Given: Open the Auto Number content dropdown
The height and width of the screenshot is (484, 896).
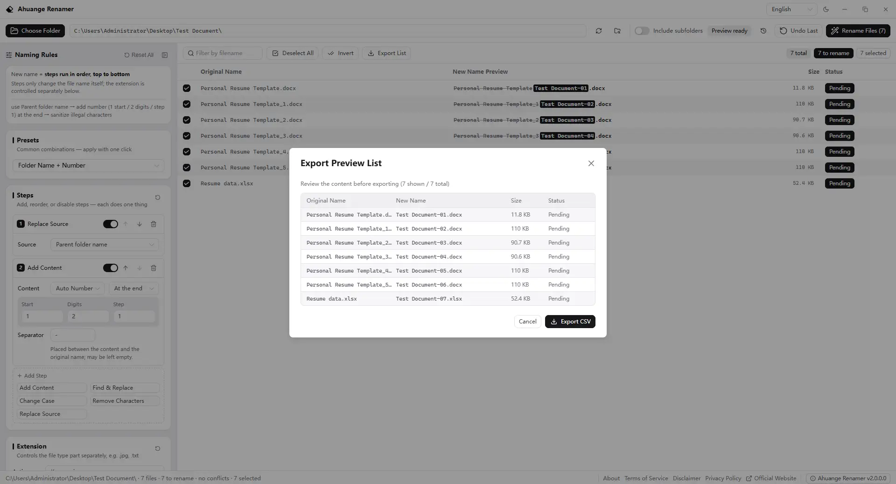Looking at the screenshot, I should tap(77, 288).
